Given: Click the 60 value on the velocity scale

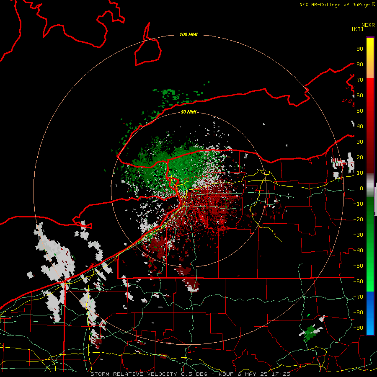Looking at the screenshot, I should [x=360, y=95].
